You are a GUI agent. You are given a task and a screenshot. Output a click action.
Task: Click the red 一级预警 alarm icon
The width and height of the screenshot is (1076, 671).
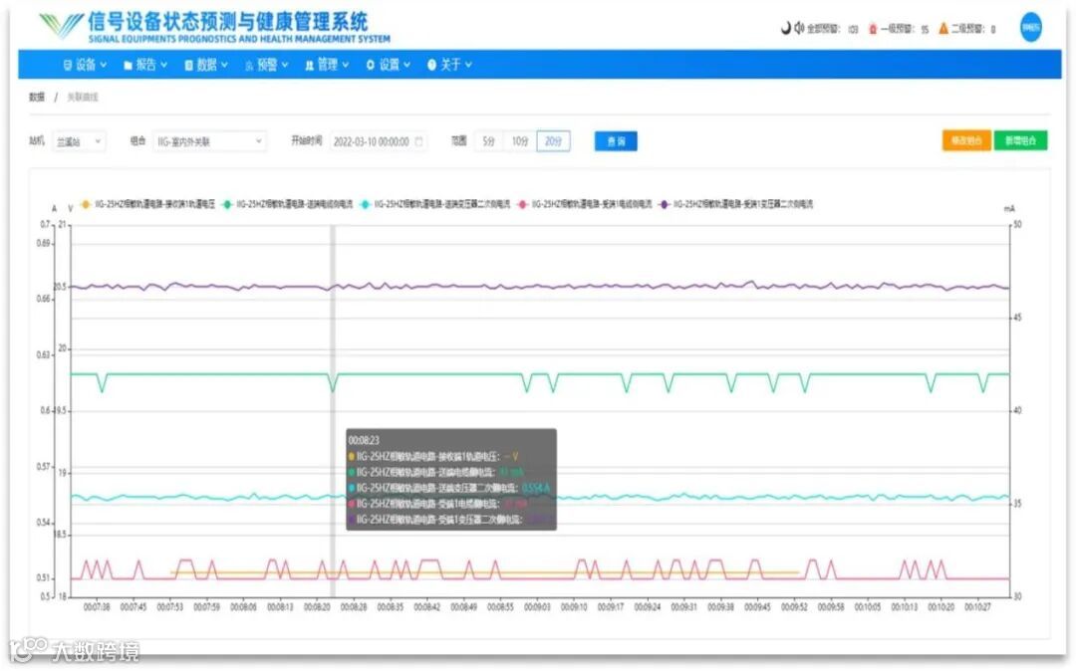tap(873, 29)
